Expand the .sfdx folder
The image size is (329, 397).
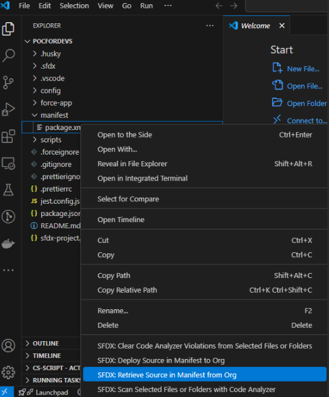(x=35, y=66)
